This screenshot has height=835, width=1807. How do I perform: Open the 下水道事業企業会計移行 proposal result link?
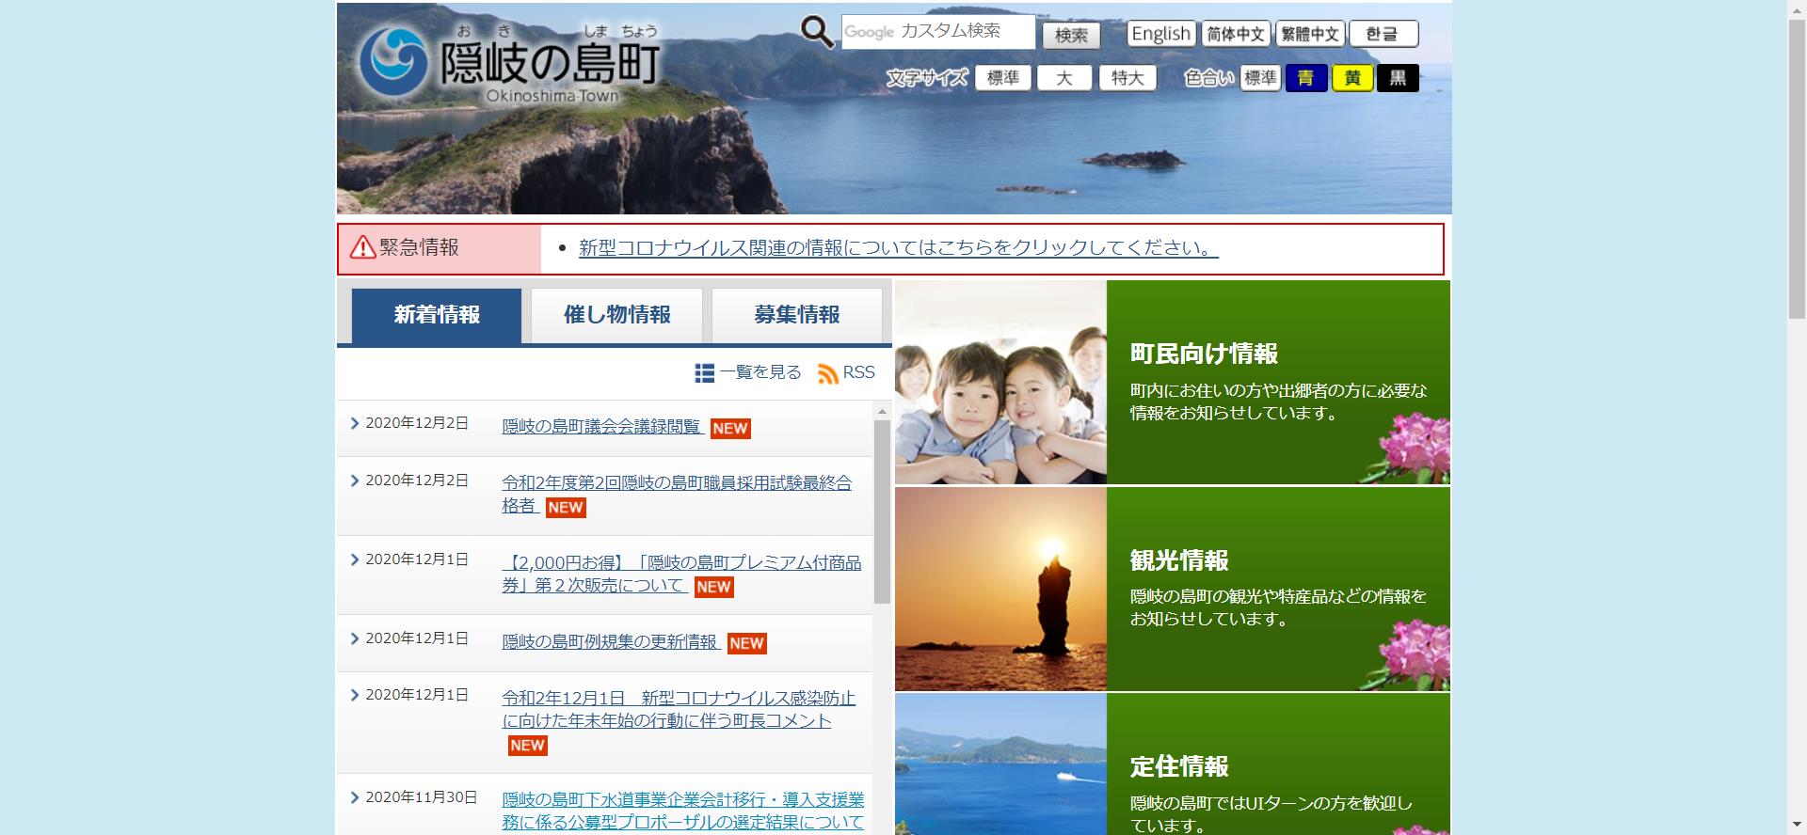[683, 811]
